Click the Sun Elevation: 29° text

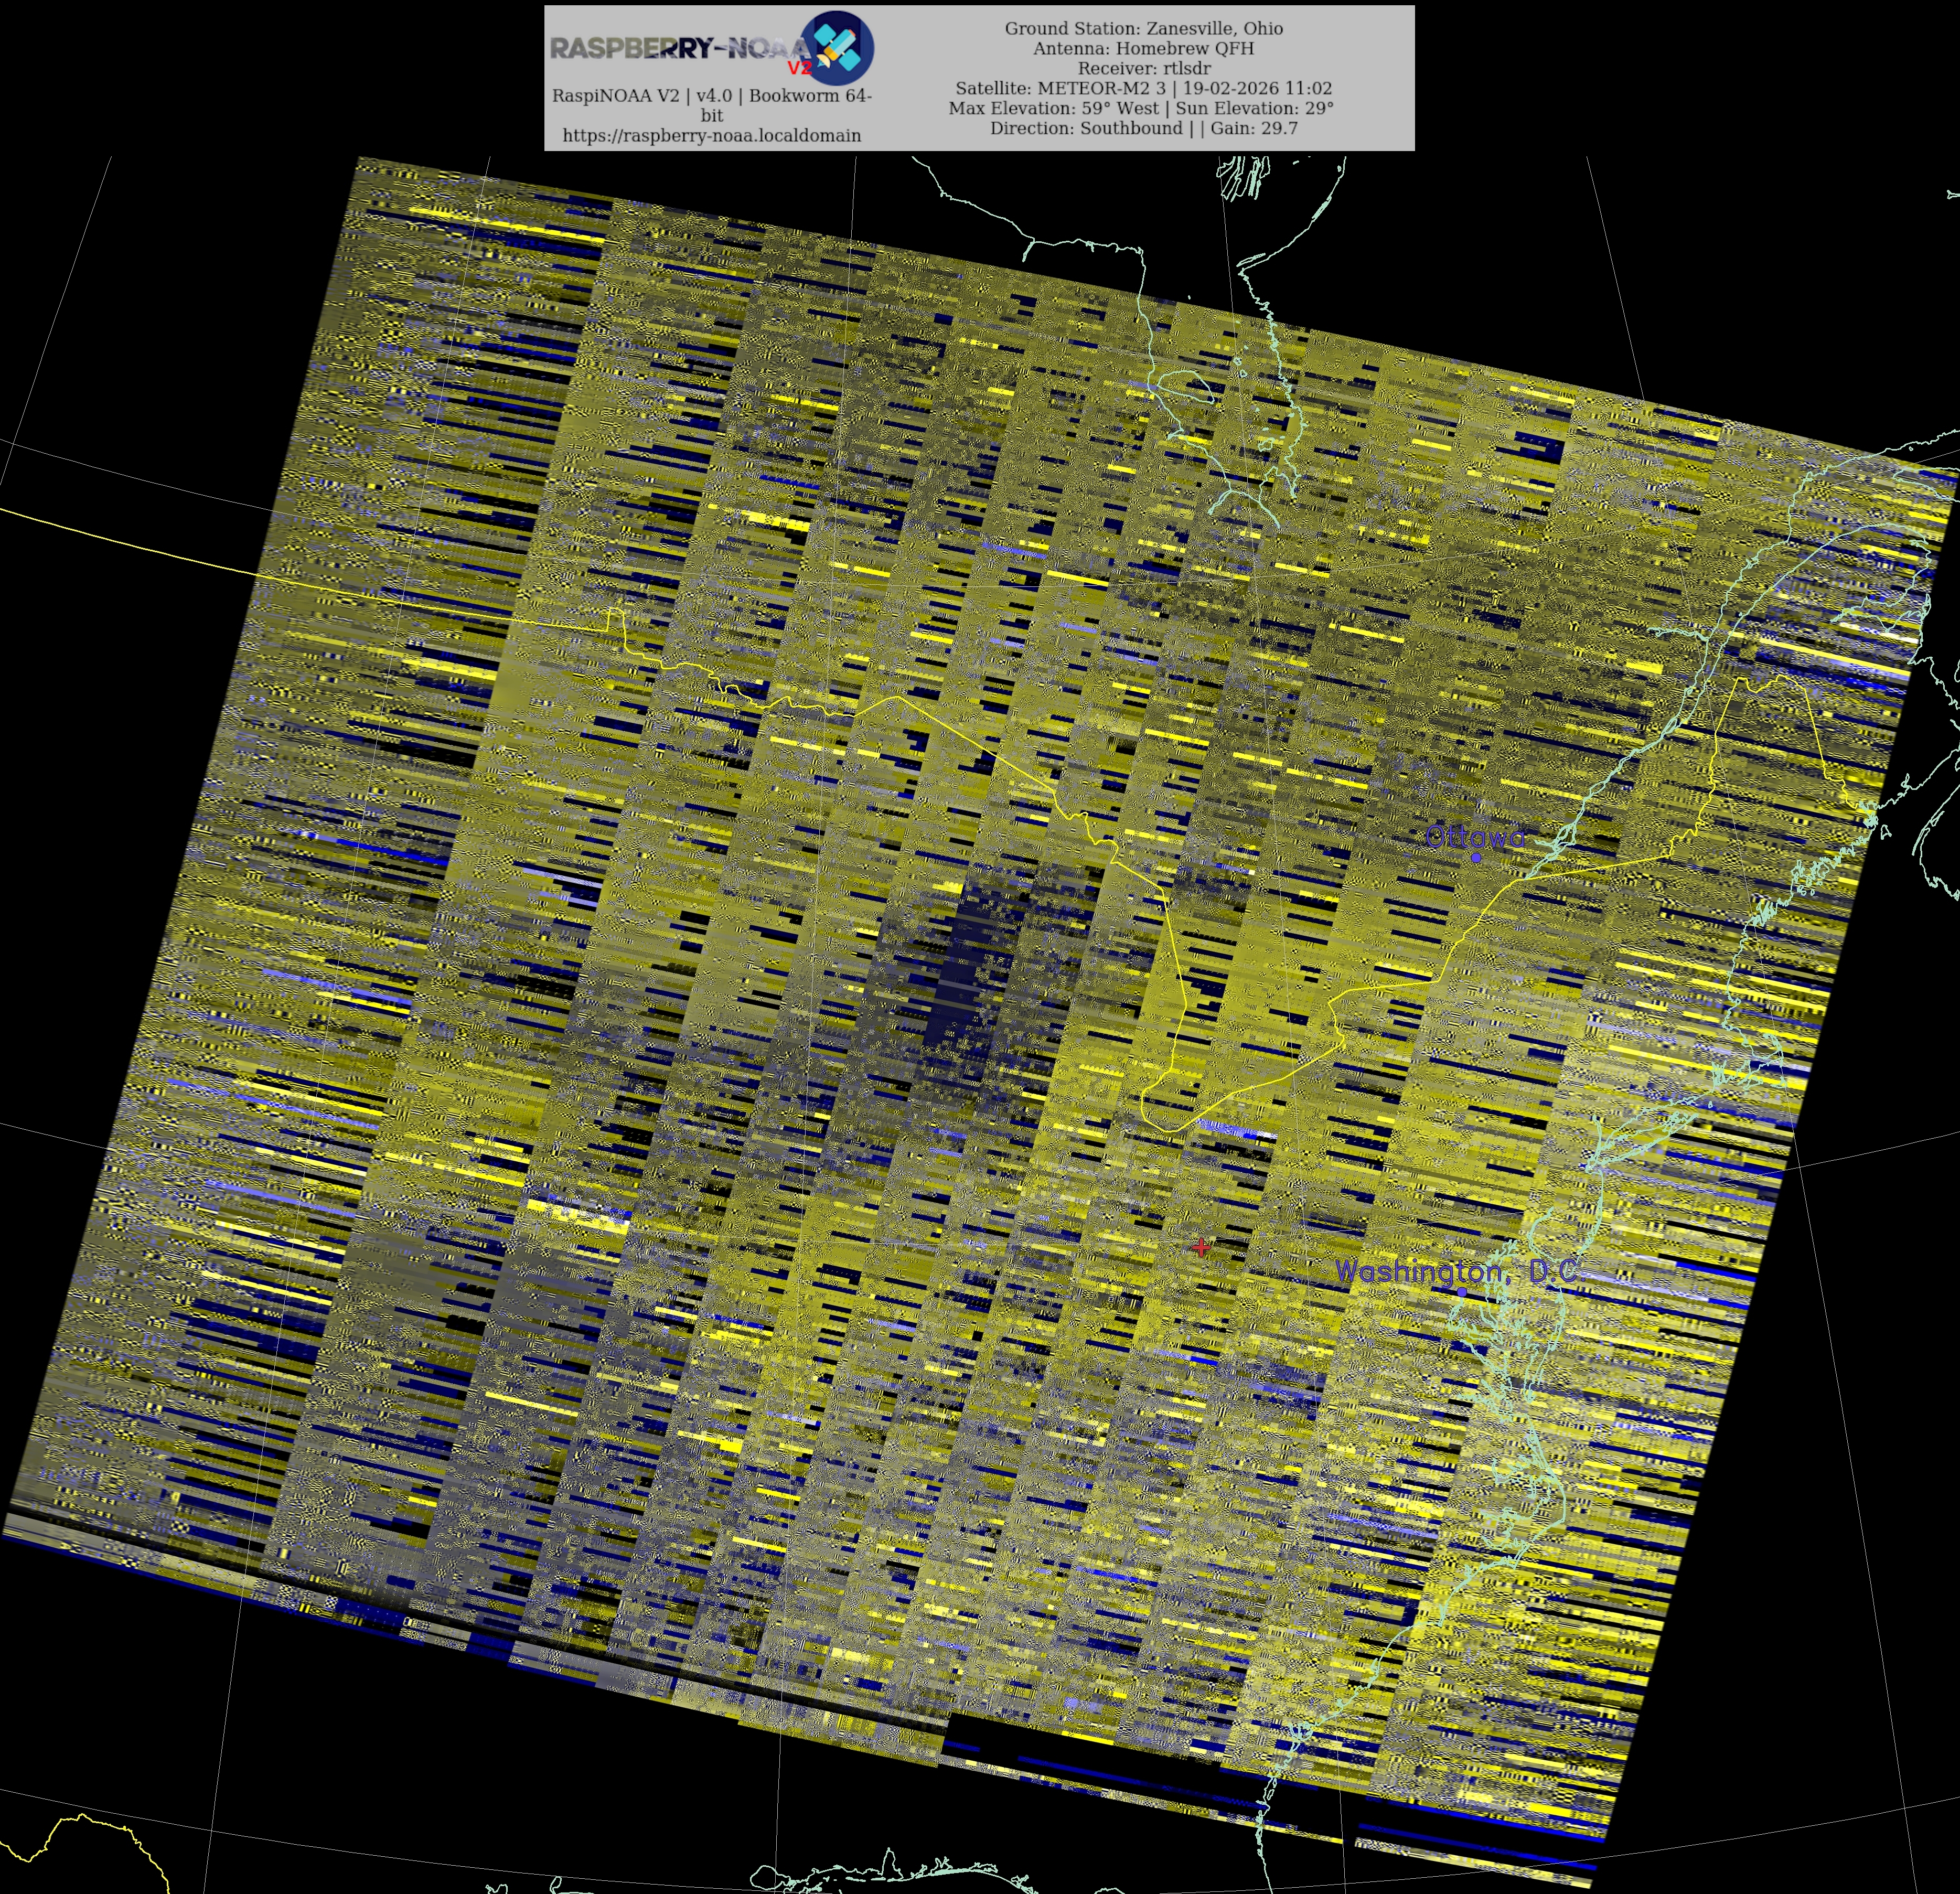click(1254, 108)
